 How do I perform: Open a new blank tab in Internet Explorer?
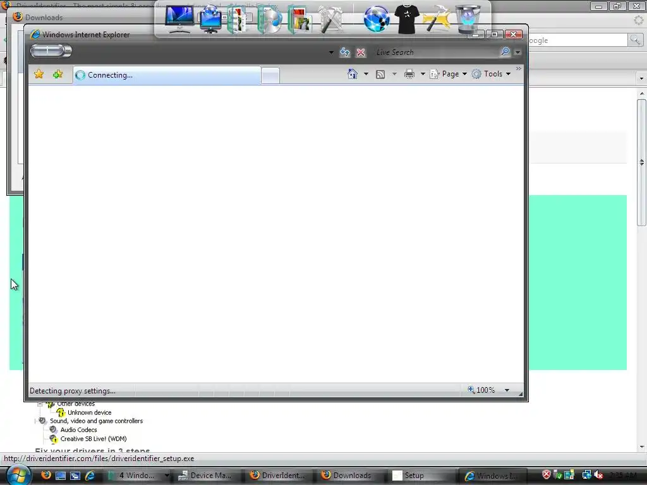click(270, 76)
